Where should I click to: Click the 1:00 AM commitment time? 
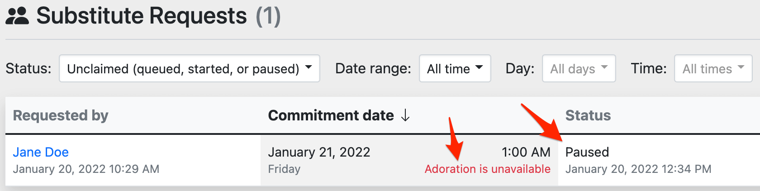(526, 152)
